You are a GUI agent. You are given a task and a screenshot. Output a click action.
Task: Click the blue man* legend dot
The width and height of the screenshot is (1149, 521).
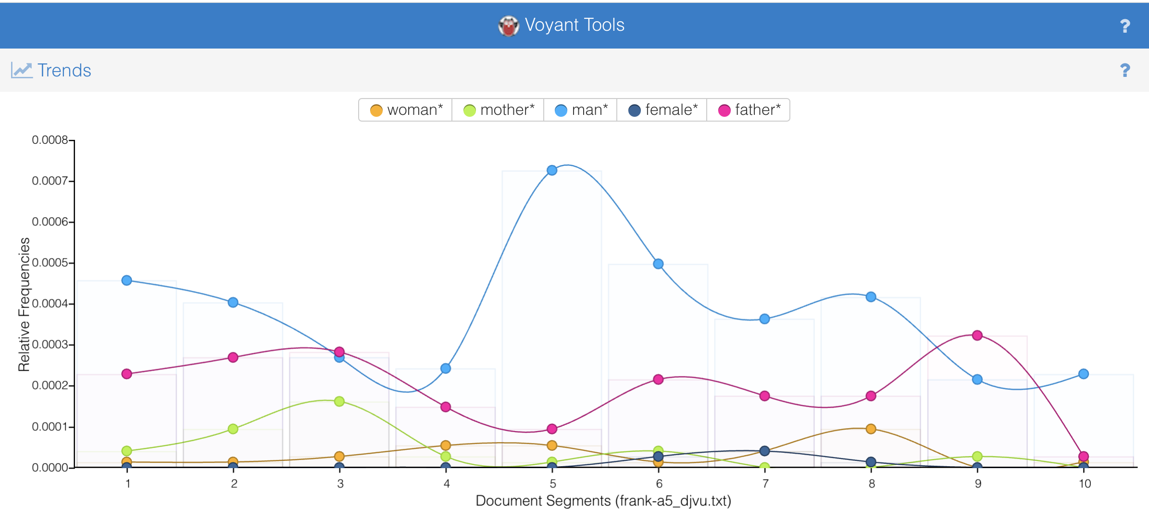(562, 110)
